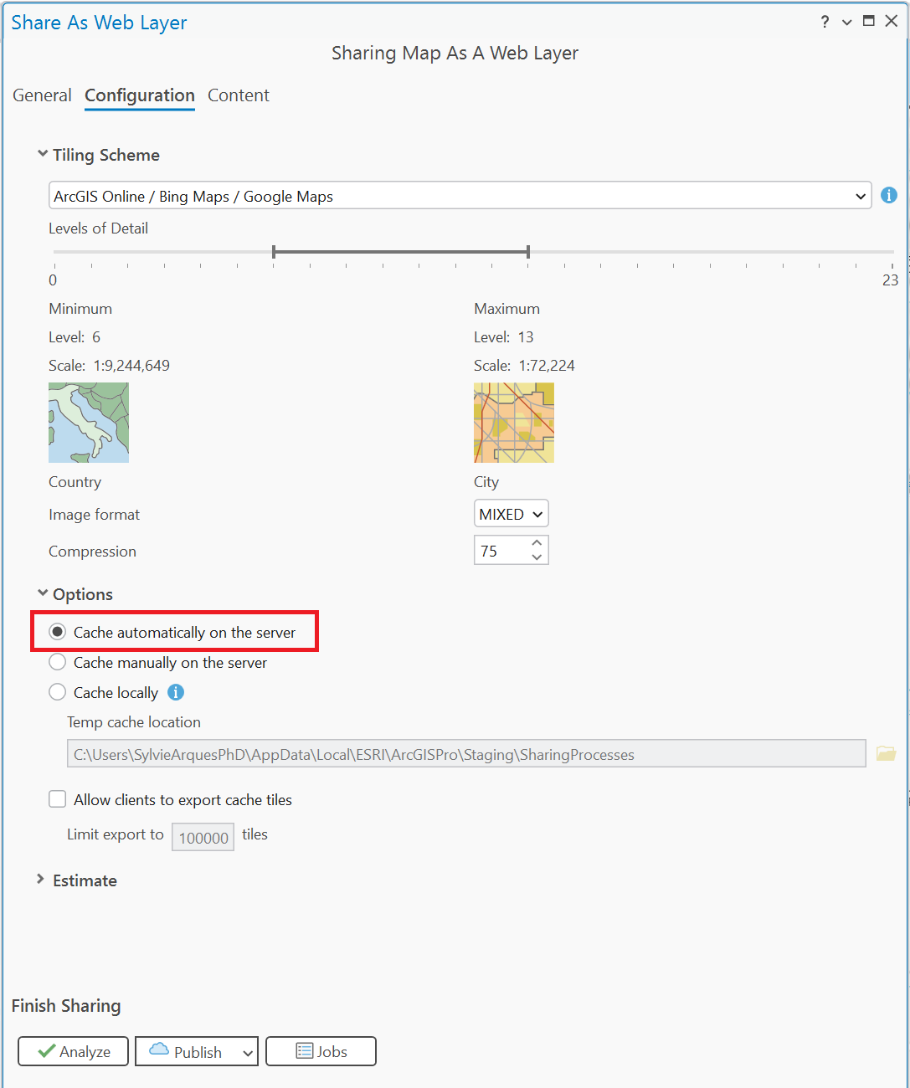Expand the Estimate section
The width and height of the screenshot is (910, 1088).
41,880
